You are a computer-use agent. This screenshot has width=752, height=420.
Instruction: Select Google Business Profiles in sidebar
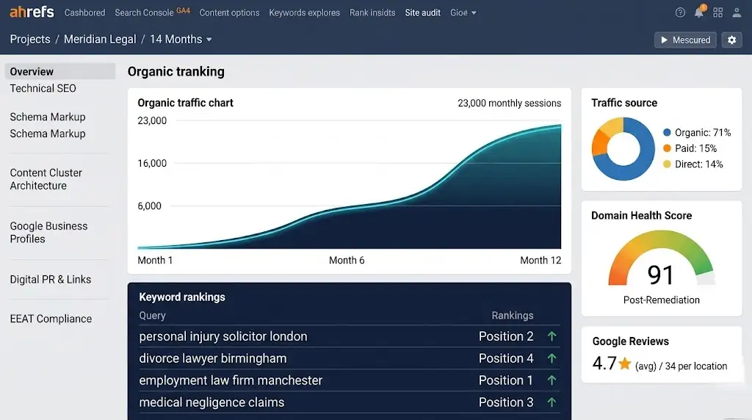[48, 233]
